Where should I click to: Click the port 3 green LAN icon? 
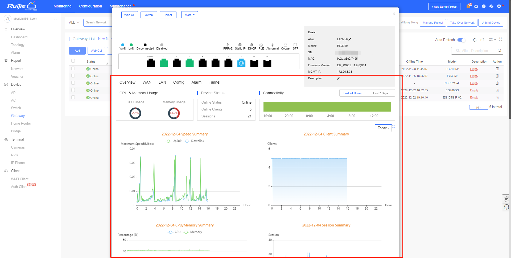189,63
